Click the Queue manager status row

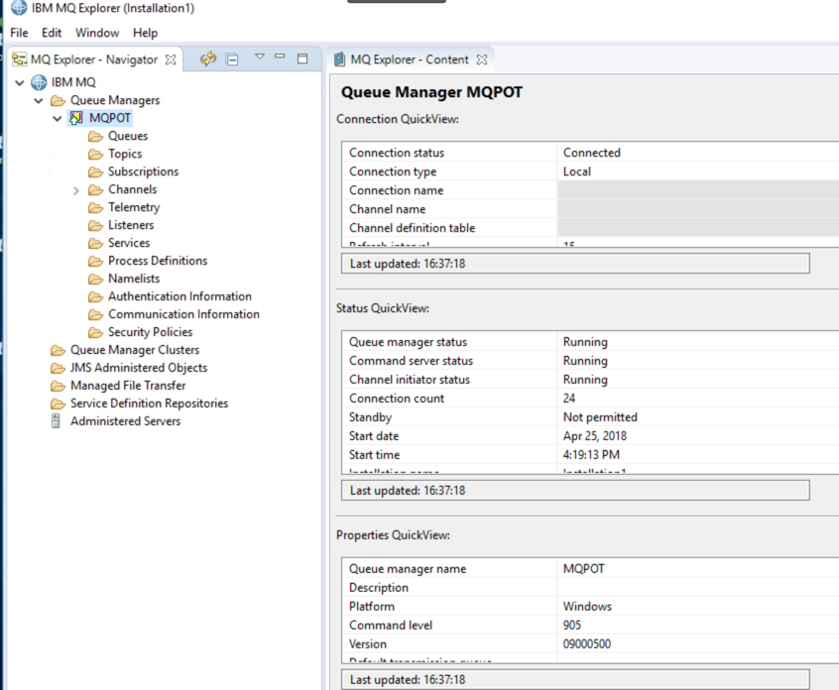pyautogui.click(x=591, y=342)
